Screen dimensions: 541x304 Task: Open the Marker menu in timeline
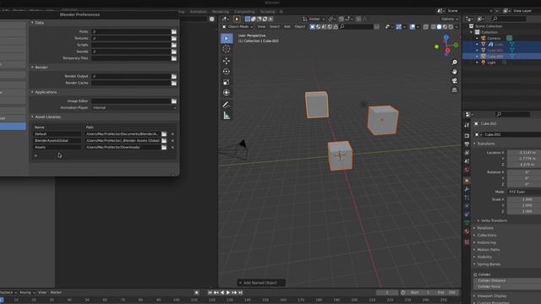point(56,293)
